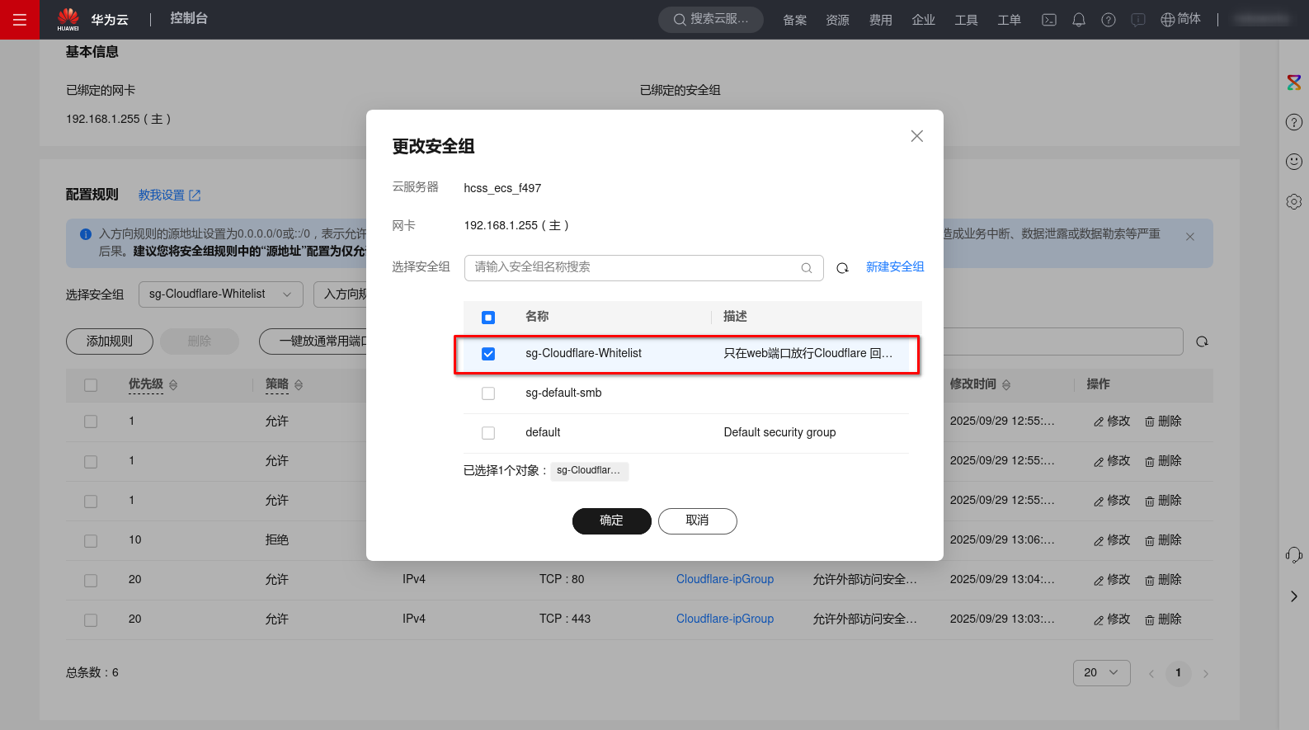1309x730 pixels.
Task: Open CloudShell terminal icon in header
Action: tap(1048, 20)
